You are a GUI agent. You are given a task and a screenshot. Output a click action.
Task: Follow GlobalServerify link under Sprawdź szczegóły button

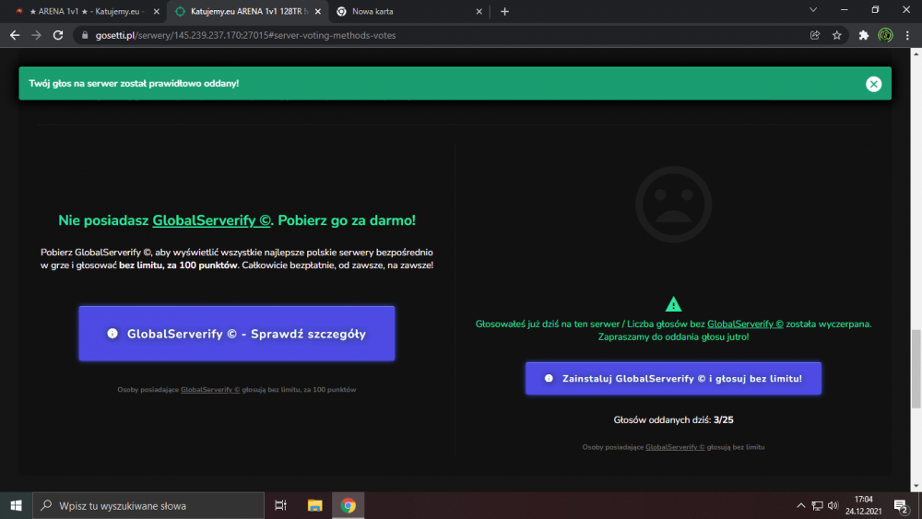click(x=210, y=390)
